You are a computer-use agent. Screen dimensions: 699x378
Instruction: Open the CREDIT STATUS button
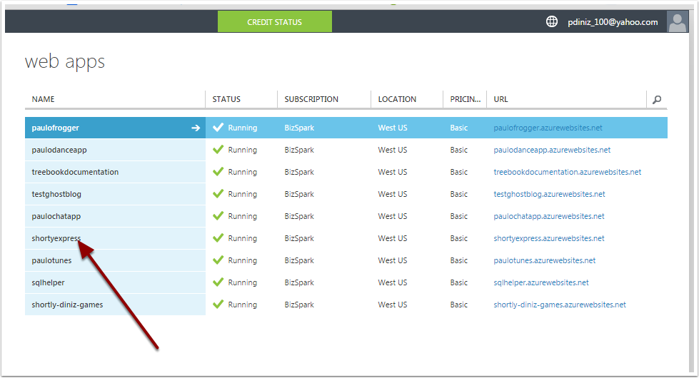pos(275,22)
